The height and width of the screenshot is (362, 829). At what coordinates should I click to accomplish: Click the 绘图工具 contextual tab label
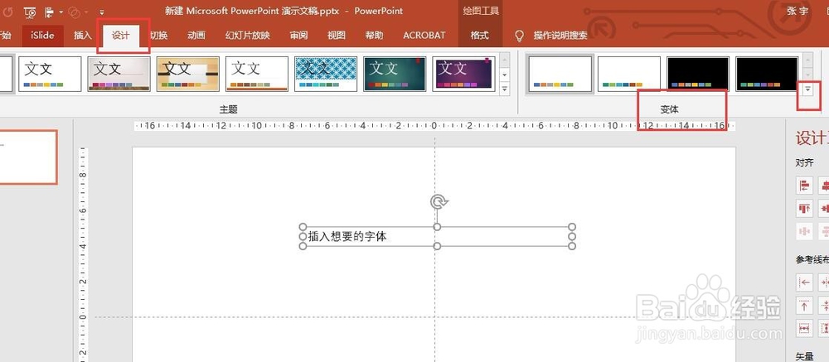[481, 11]
